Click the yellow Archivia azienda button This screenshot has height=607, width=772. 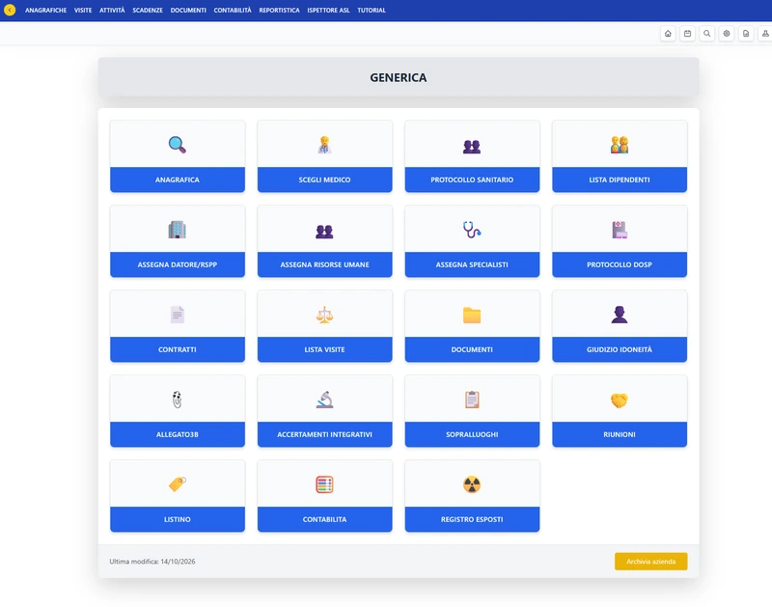pos(650,562)
